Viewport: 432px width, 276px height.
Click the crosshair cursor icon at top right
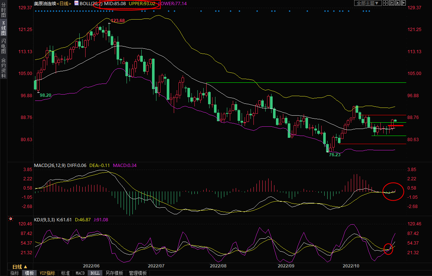(x=386, y=3)
